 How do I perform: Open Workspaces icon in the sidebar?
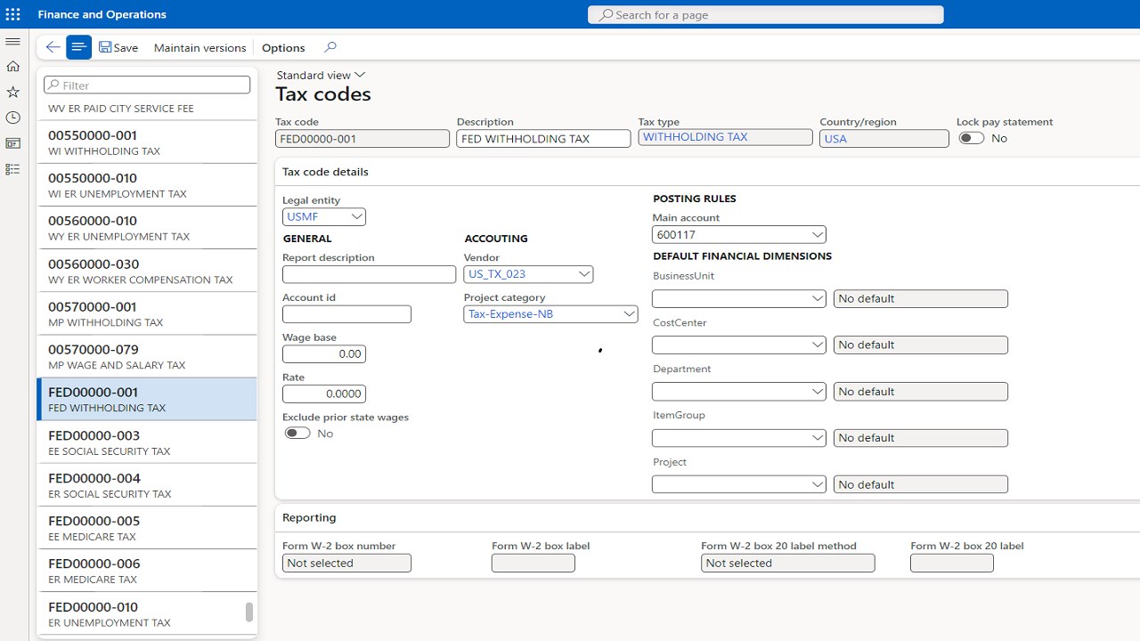[x=12, y=143]
